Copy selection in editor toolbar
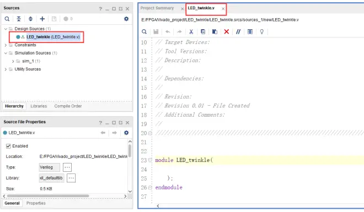This screenshot has height=212, width=364. 203,32
